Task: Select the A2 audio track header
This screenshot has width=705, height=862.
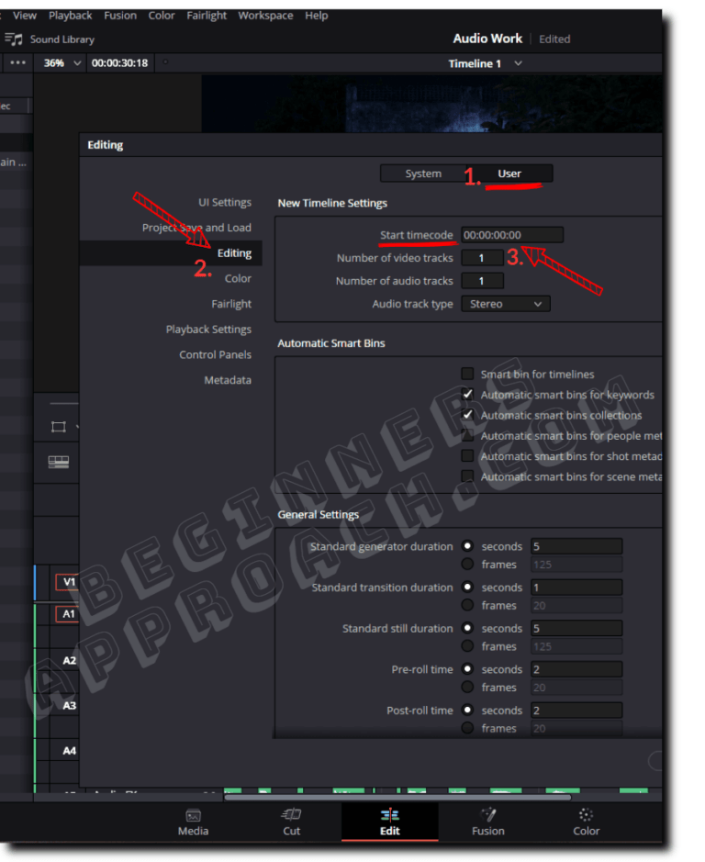Action: click(x=69, y=660)
